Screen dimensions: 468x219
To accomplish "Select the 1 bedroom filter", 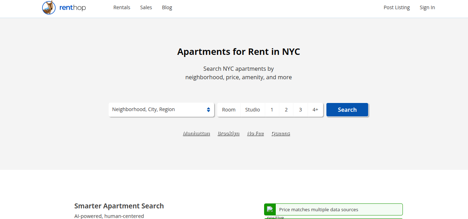I will [x=272, y=110].
